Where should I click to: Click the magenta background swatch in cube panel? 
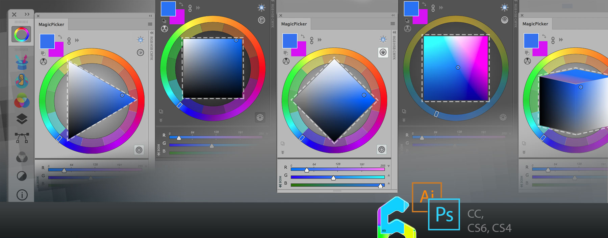tap(542, 51)
